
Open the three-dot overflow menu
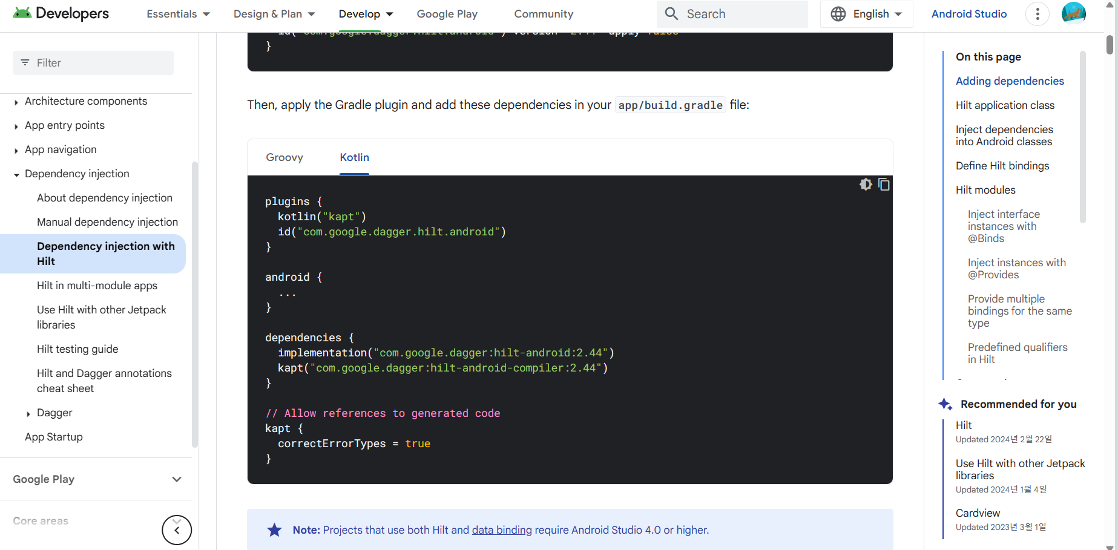1037,14
